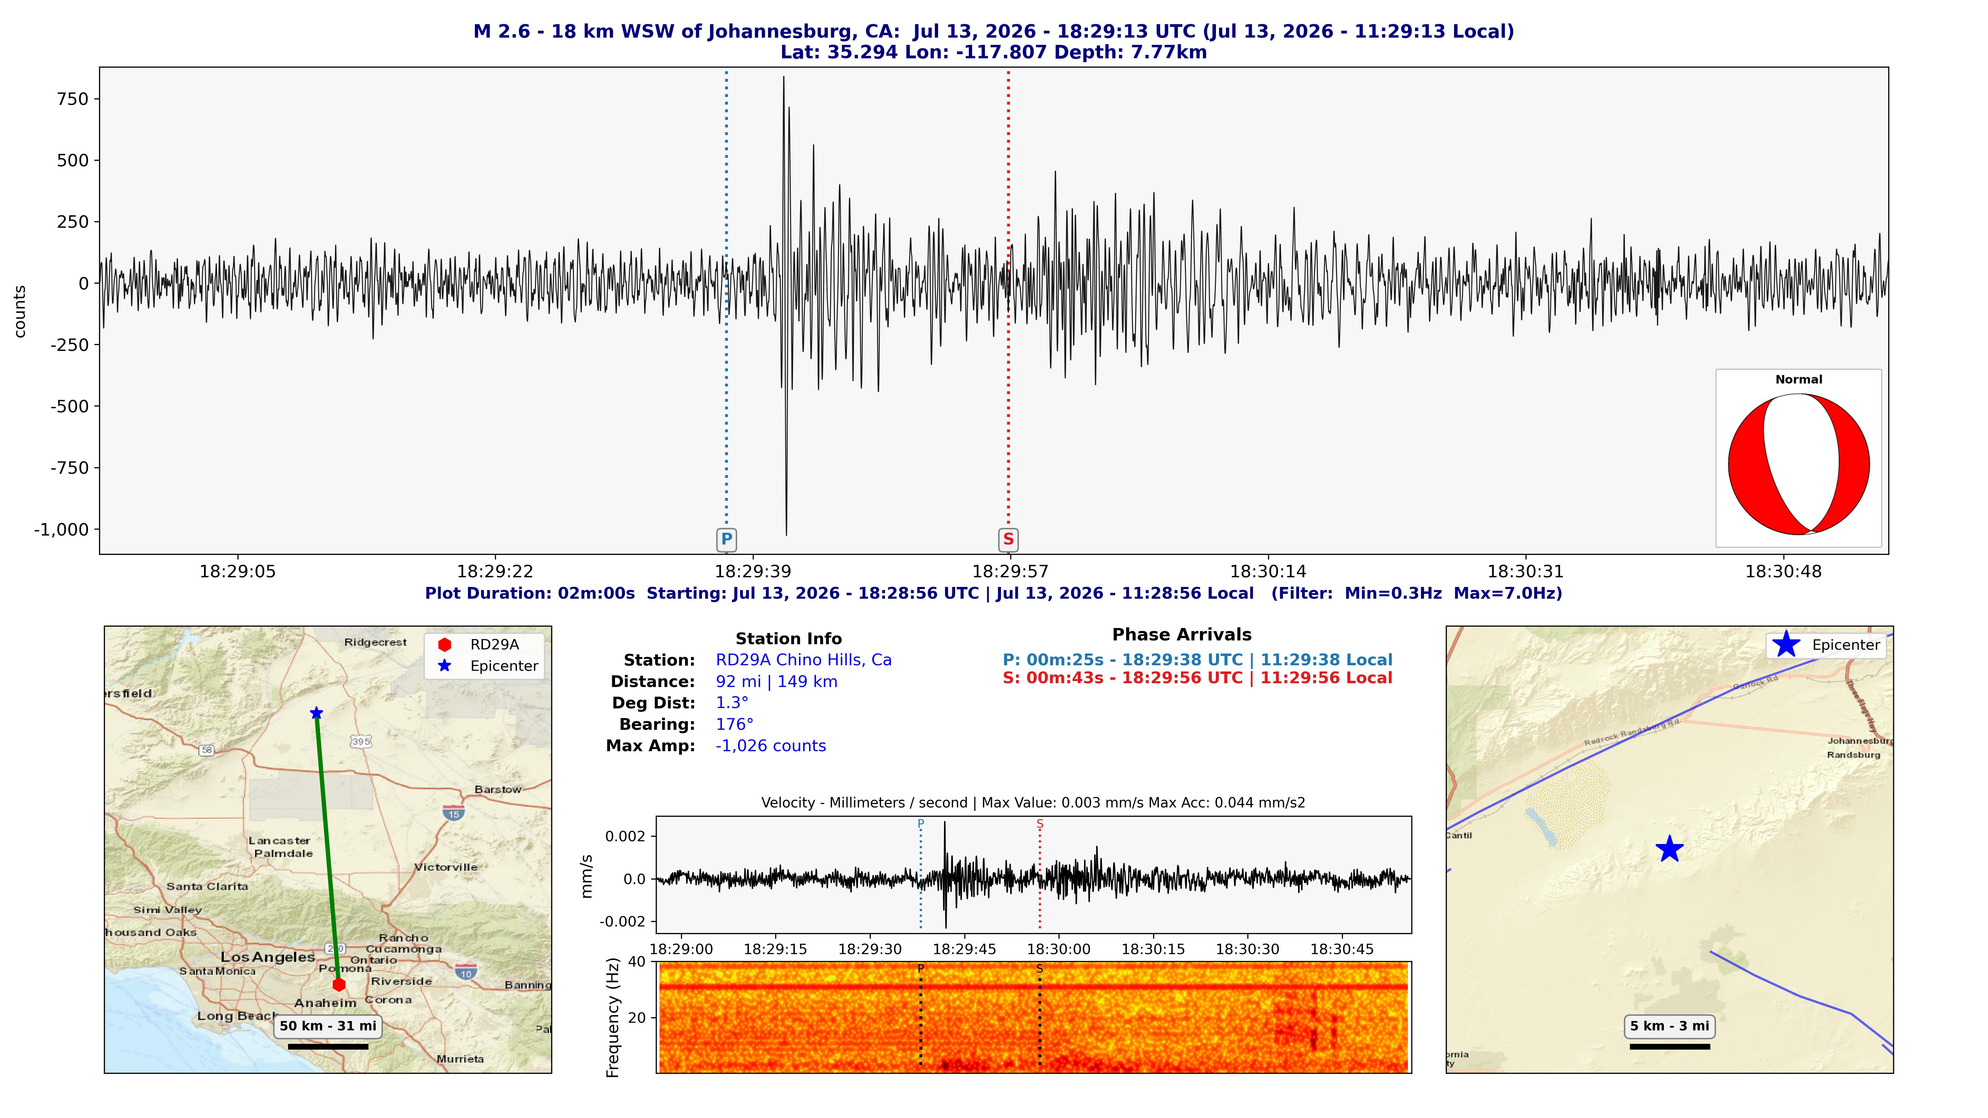The height and width of the screenshot is (1118, 1988).
Task: Click the blue epicenter star on the regional map
Action: tap(316, 713)
